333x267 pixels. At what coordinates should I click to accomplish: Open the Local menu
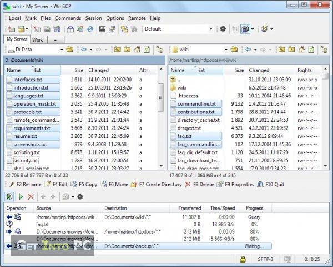pyautogui.click(x=14, y=18)
